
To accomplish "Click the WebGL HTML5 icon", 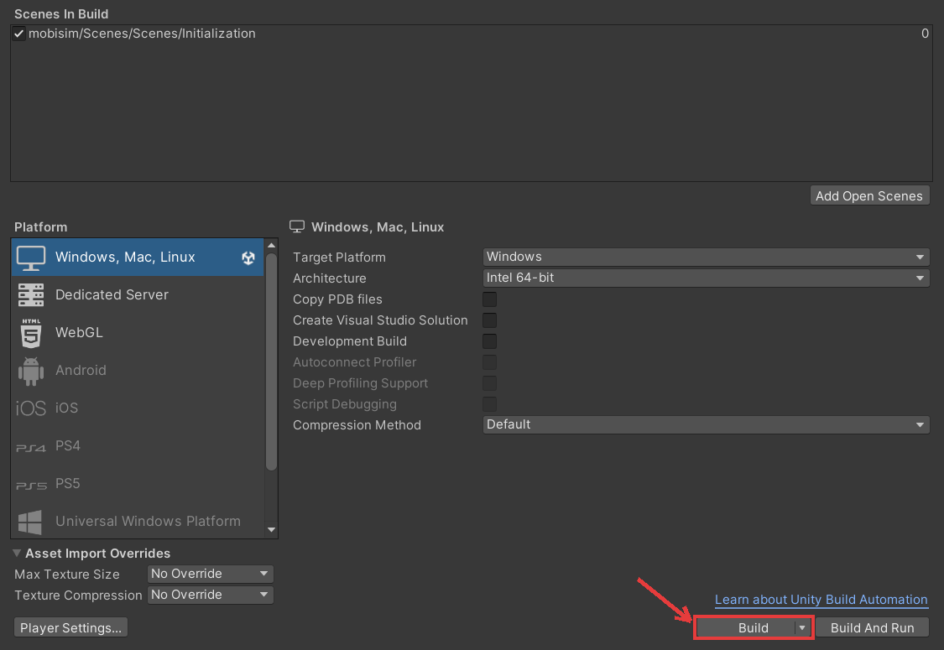I will coord(31,333).
